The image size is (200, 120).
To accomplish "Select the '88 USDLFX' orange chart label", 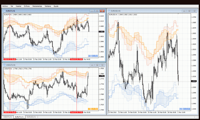I will coord(93,109).
